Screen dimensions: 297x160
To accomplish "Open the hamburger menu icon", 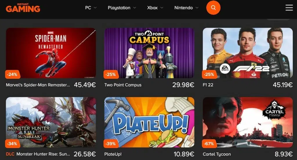I will pyautogui.click(x=289, y=8).
